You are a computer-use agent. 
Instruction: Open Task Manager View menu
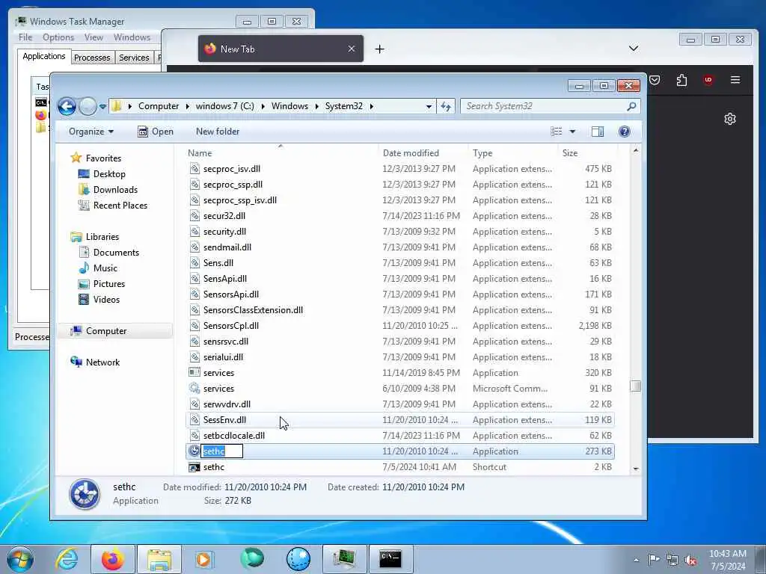[x=94, y=37]
